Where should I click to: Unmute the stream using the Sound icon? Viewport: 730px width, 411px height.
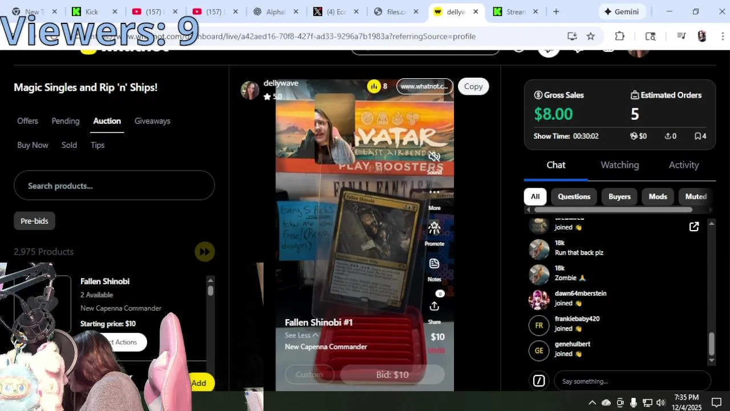[x=434, y=156]
